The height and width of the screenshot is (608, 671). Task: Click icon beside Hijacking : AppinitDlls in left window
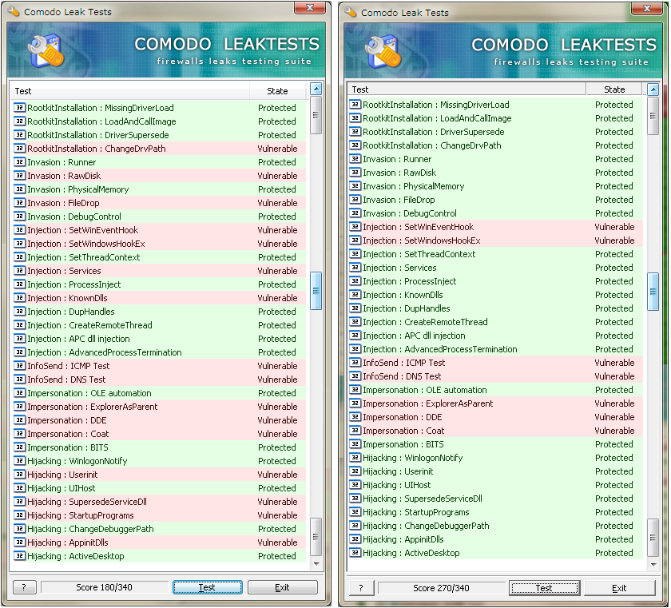click(x=19, y=542)
